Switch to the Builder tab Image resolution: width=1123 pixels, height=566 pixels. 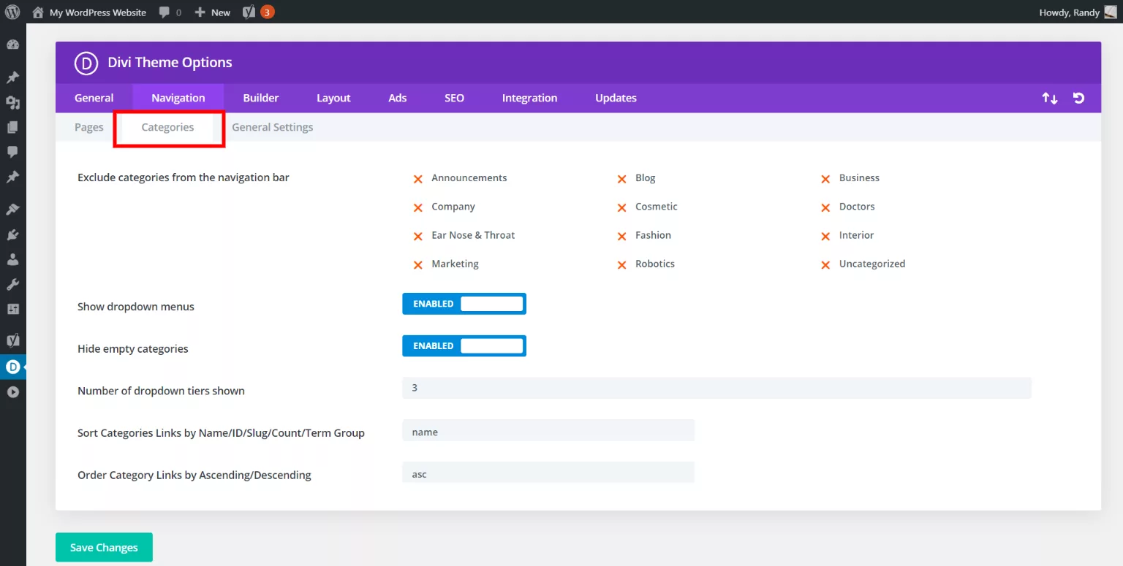coord(261,98)
